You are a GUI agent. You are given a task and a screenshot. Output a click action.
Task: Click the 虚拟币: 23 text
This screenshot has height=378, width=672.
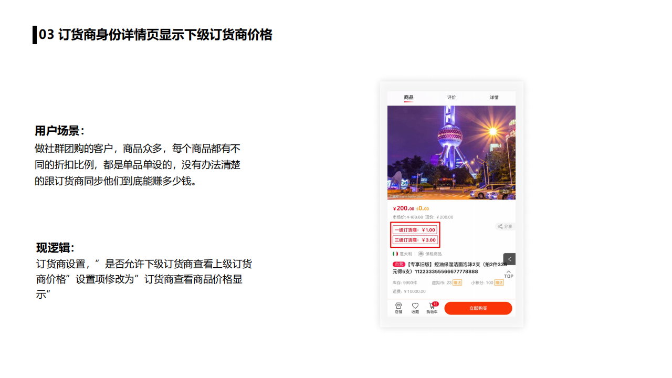(442, 282)
